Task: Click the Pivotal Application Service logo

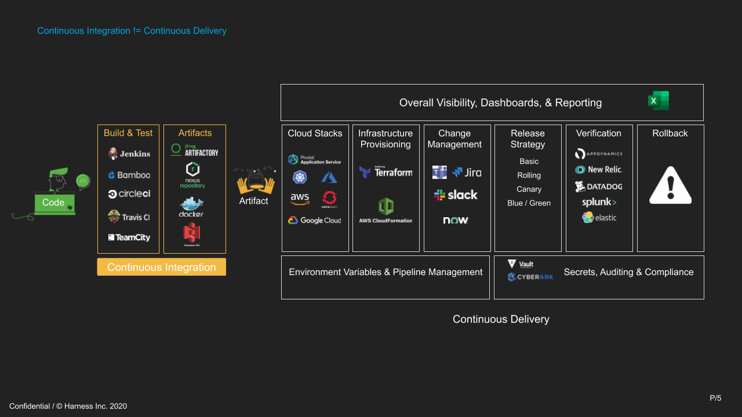Action: (x=315, y=159)
